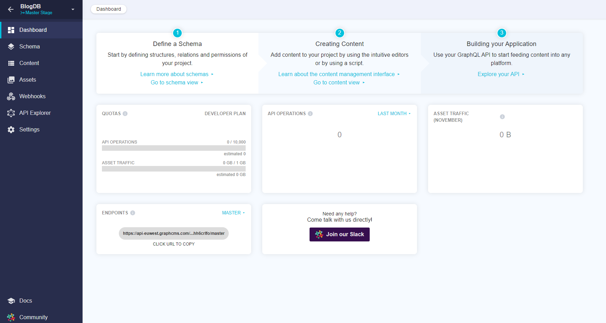Click the back arrow next to BlogDB
The image size is (606, 323).
click(x=11, y=9)
